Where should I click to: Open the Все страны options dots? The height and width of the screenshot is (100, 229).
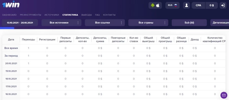(x=165, y=23)
